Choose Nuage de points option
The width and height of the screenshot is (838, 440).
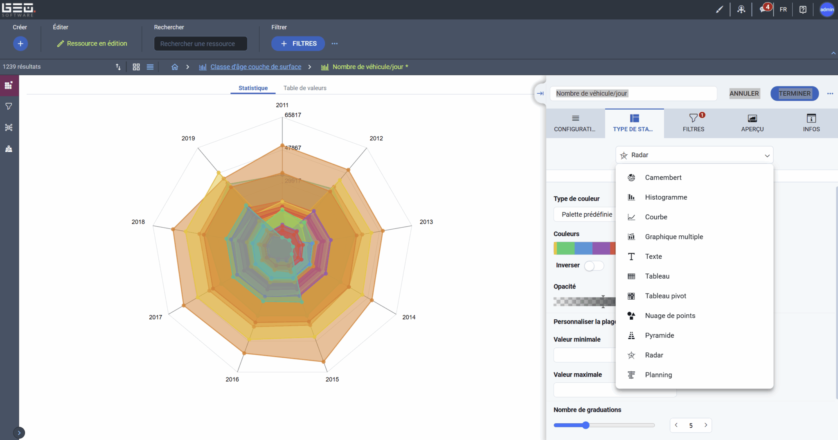pos(670,316)
